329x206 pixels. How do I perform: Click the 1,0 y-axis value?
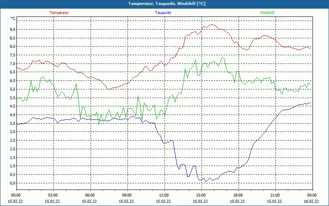point(13,166)
